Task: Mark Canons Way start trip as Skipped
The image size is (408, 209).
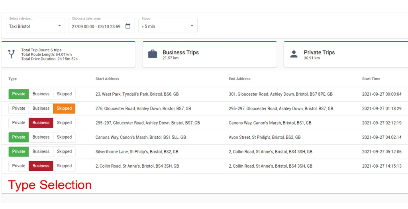Action: (x=64, y=137)
